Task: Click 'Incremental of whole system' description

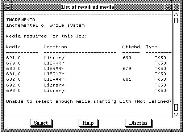Action: tap(45, 25)
